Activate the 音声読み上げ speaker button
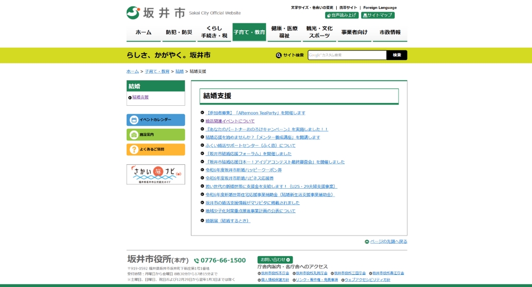The height and width of the screenshot is (287, 532). click(342, 15)
